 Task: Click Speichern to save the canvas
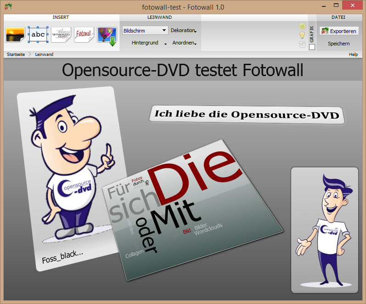click(338, 44)
